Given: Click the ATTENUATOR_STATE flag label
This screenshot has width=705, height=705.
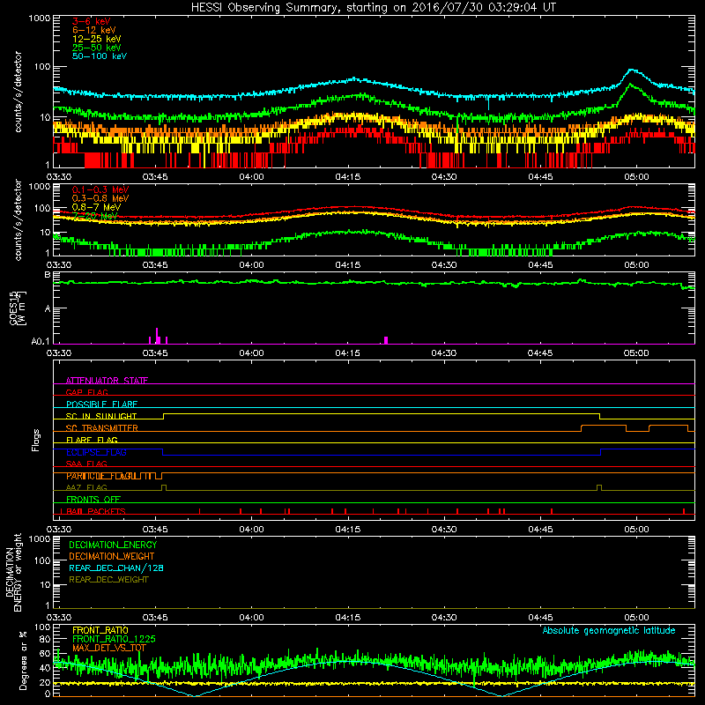Looking at the screenshot, I should (x=107, y=381).
